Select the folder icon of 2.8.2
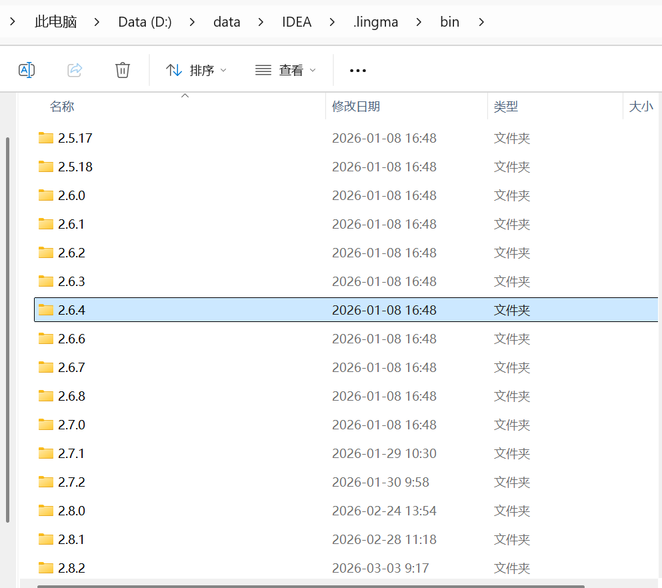Image resolution: width=662 pixels, height=588 pixels. [45, 568]
